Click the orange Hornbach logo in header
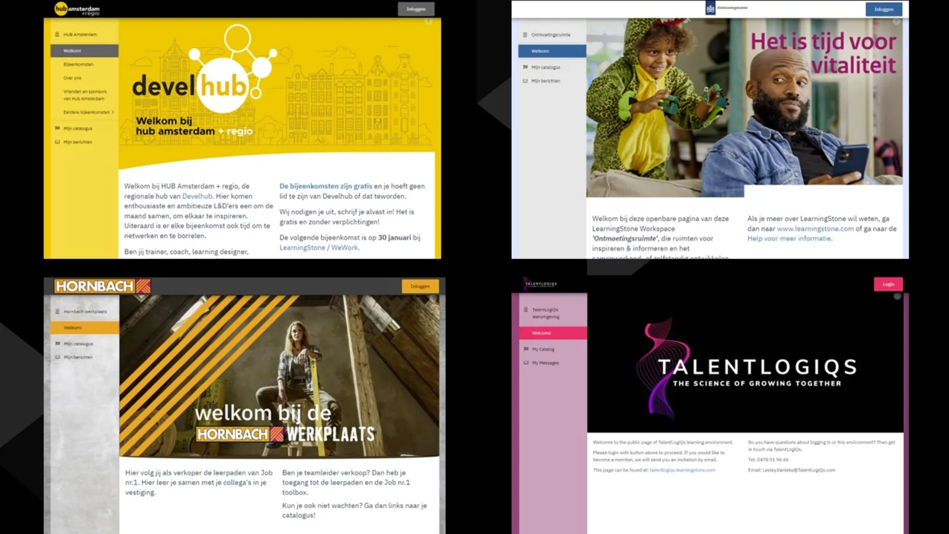Viewport: 949px width, 534px height. coord(102,286)
